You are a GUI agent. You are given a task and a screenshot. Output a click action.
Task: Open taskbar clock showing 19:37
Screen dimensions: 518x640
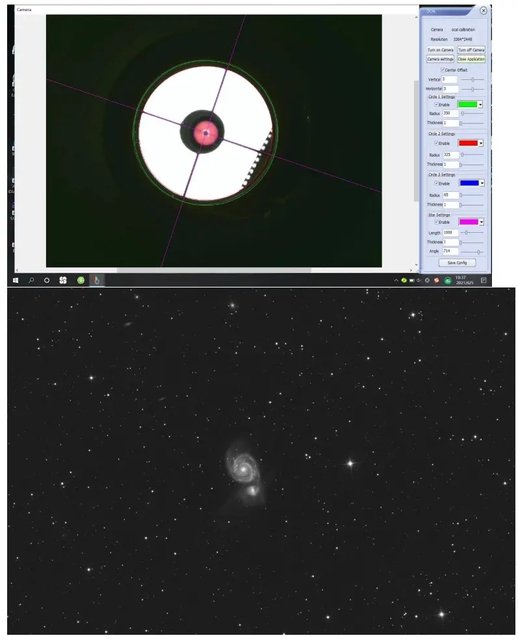click(x=464, y=280)
